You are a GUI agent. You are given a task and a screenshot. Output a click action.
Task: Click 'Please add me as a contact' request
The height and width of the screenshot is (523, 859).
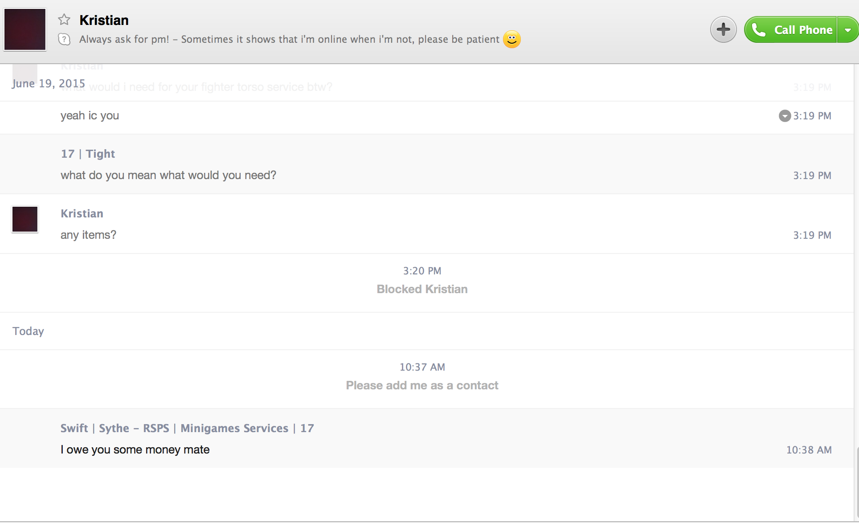pyautogui.click(x=422, y=385)
